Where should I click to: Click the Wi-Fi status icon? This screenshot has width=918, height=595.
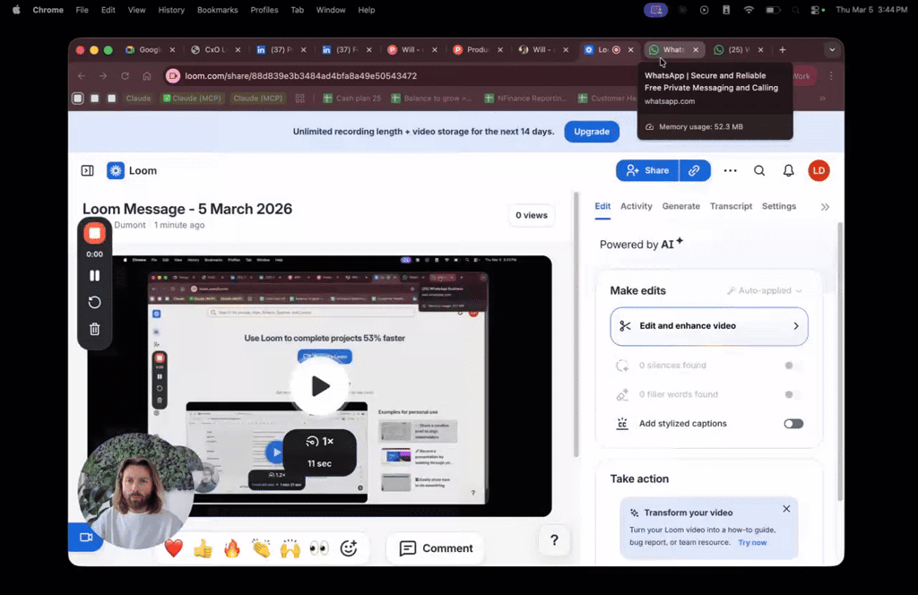coord(749,10)
